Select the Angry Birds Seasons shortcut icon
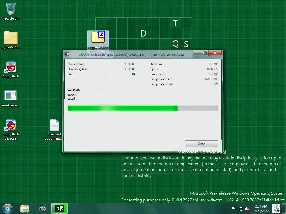The image size is (286, 214). coord(11,130)
